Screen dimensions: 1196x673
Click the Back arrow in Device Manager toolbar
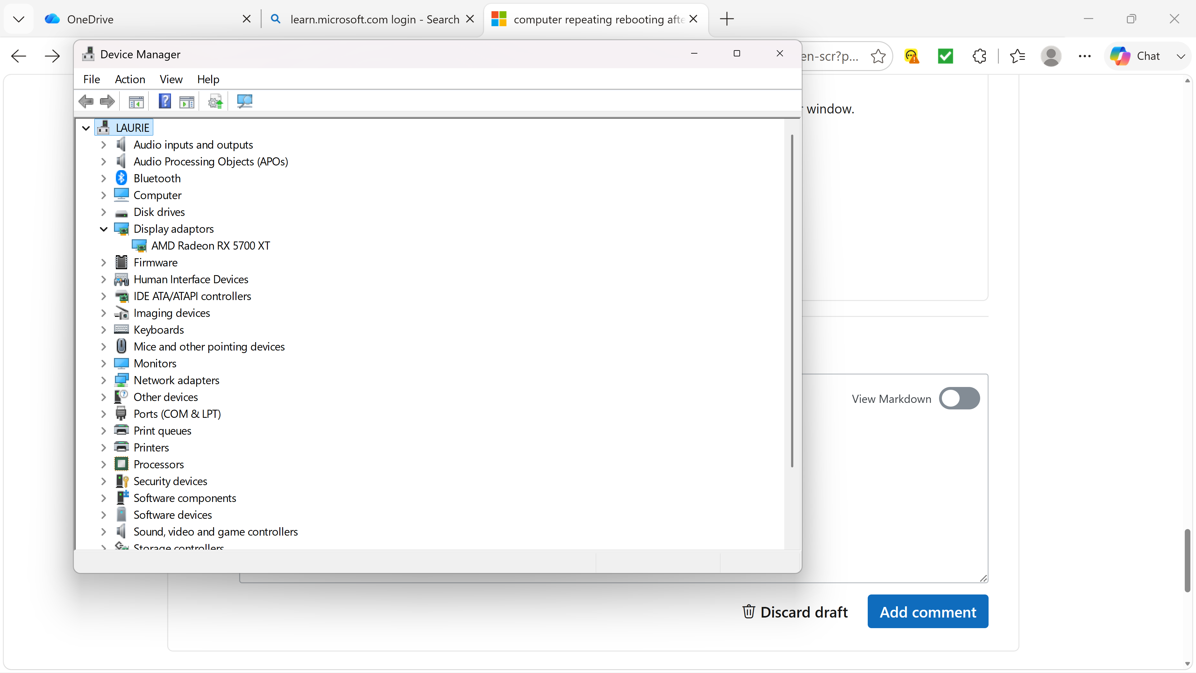click(x=86, y=101)
